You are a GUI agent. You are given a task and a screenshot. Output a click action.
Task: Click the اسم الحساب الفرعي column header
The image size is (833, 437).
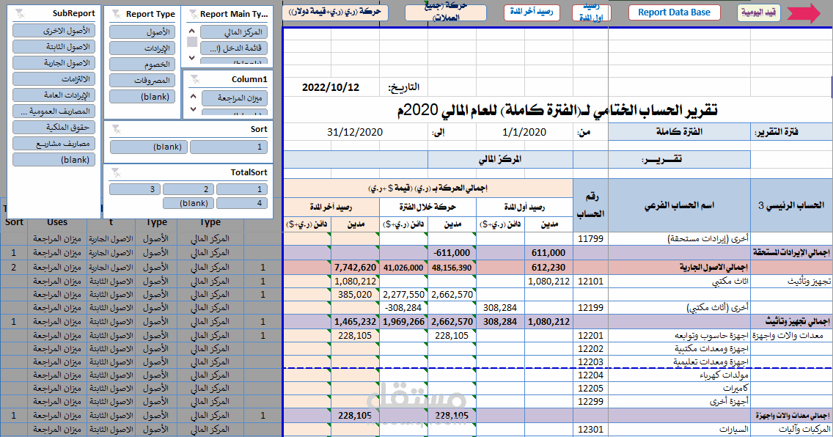pyautogui.click(x=679, y=205)
